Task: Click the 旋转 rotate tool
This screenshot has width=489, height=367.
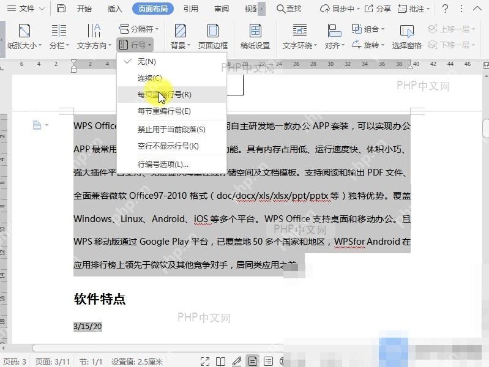Action: click(368, 45)
